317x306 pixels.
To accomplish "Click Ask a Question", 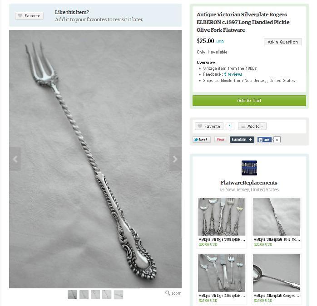I will coord(282,42).
